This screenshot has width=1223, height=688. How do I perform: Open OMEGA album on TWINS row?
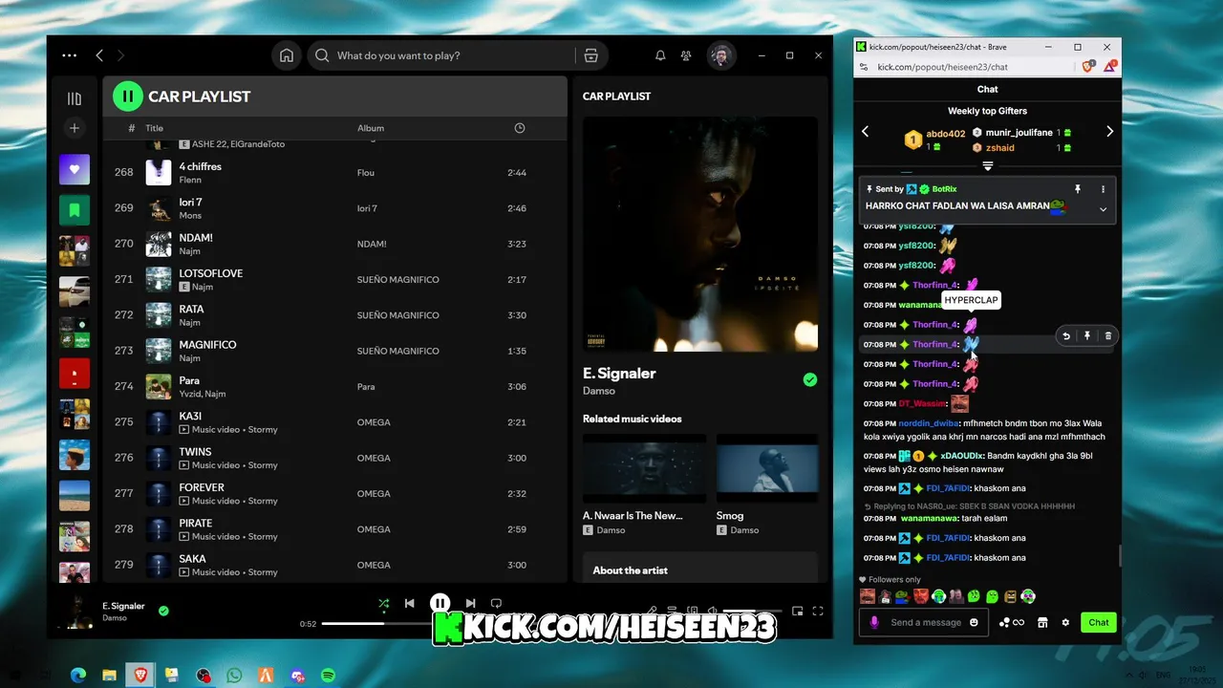[374, 458]
